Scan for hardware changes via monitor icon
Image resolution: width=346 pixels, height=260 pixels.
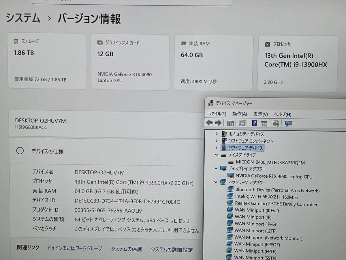tap(288, 124)
